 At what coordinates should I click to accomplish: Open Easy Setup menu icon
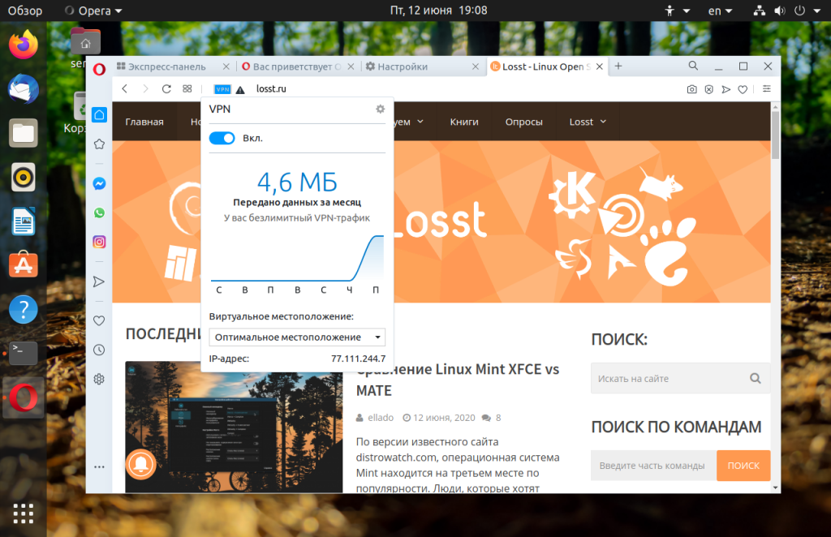point(766,89)
